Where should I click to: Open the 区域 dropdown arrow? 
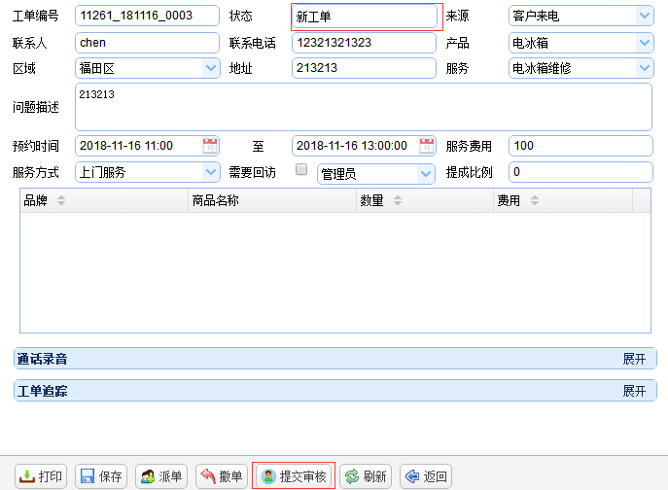(210, 68)
